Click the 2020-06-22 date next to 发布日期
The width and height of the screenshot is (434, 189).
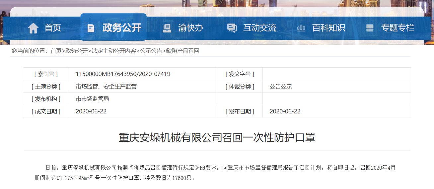click(285, 111)
